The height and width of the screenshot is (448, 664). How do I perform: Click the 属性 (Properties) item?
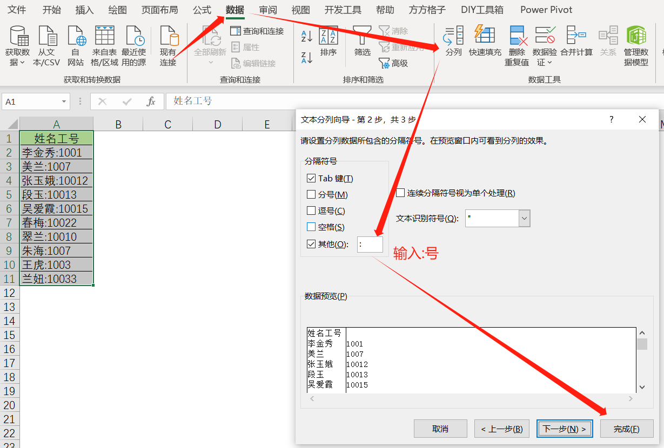click(245, 47)
